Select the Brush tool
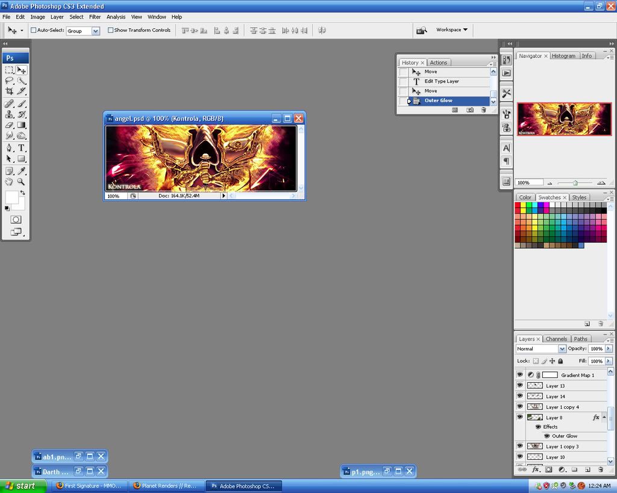This screenshot has height=493, width=617. 22,104
